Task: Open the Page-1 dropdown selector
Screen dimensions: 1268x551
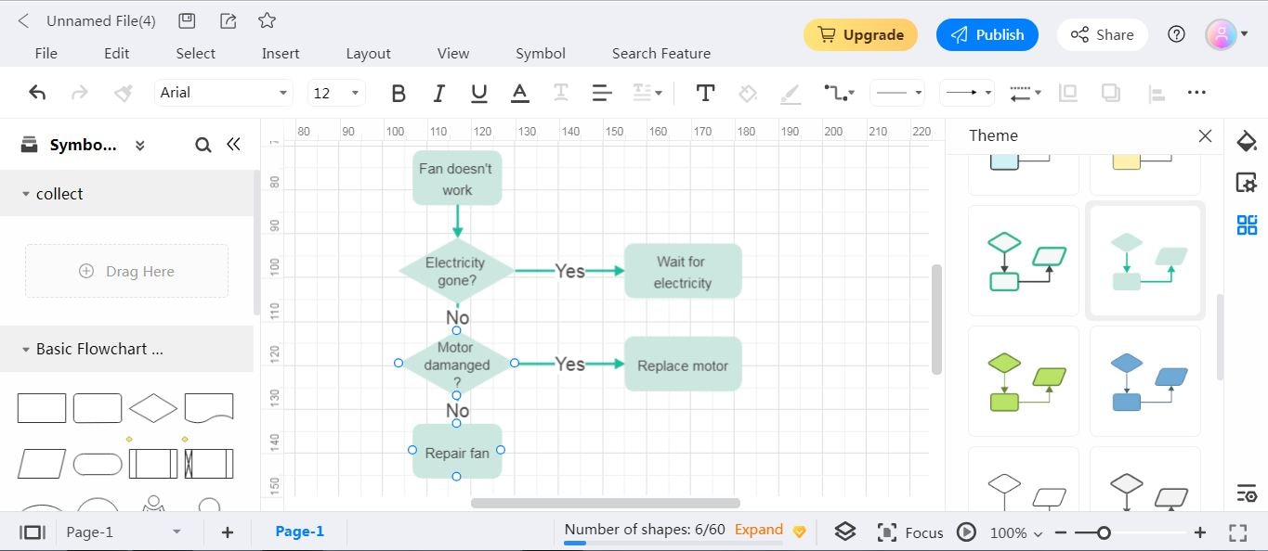Action: coord(124,532)
